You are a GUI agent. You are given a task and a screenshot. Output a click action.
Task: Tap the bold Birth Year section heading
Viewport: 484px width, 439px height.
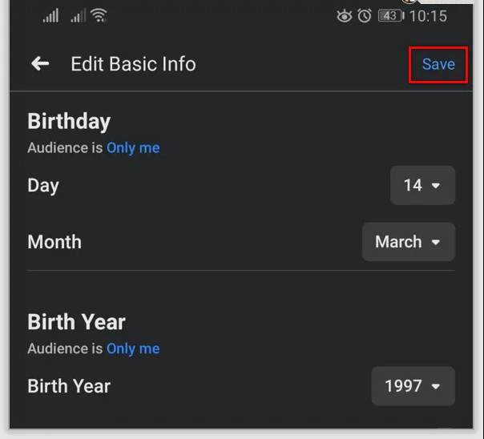tap(76, 322)
